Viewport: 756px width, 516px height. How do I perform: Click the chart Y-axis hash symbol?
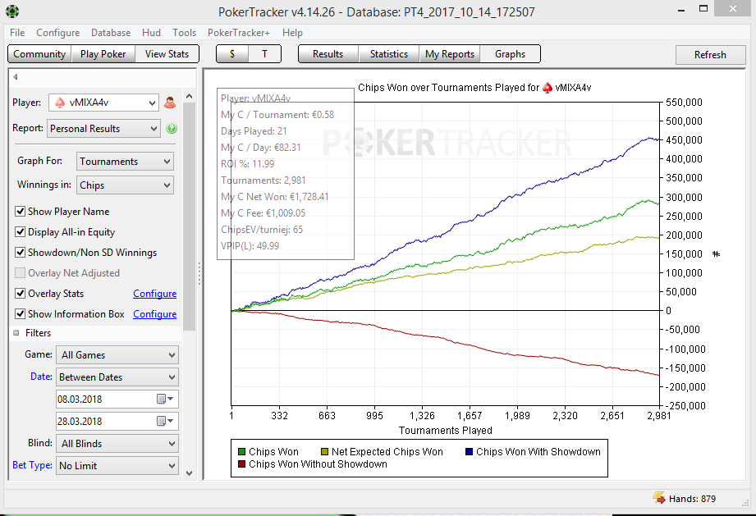(716, 254)
